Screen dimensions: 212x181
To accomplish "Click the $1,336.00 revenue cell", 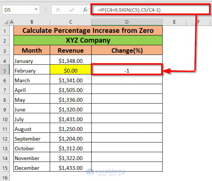I will [x=70, y=99].
